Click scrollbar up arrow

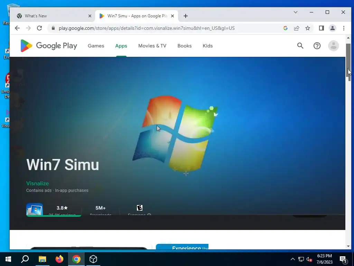[348, 38]
